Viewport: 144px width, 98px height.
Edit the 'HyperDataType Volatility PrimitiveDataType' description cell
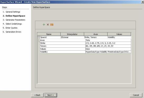tap(108, 52)
